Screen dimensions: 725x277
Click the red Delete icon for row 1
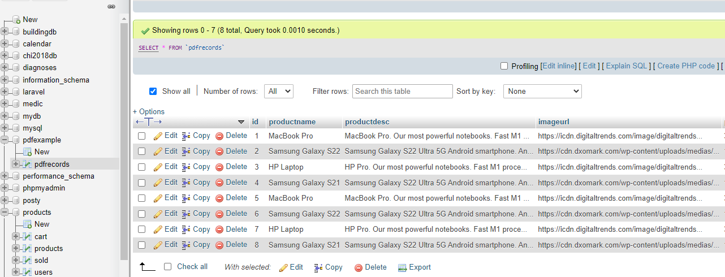click(219, 136)
